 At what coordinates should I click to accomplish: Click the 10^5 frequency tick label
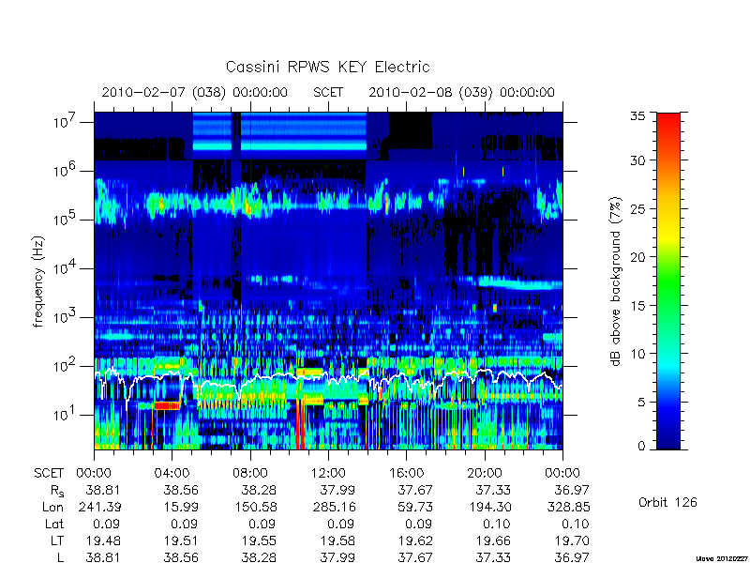[x=66, y=220]
